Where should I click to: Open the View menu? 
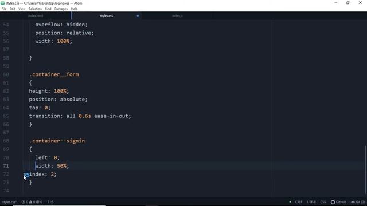[x=22, y=9]
